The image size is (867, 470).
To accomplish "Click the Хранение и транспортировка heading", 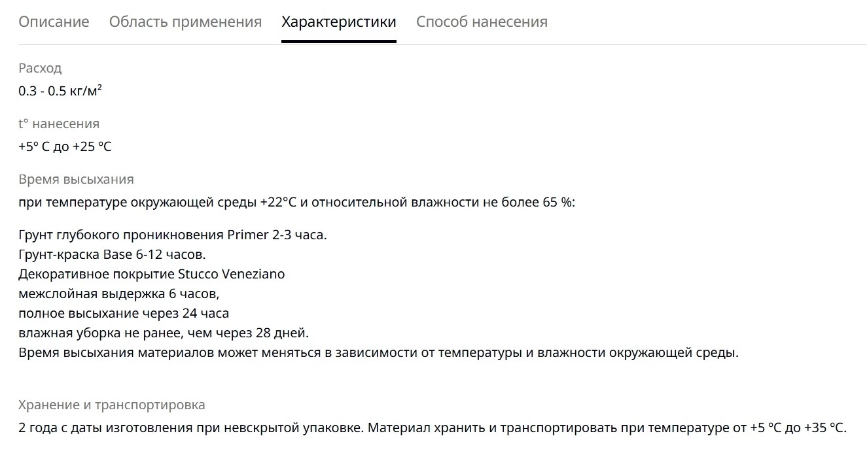I will tap(112, 405).
